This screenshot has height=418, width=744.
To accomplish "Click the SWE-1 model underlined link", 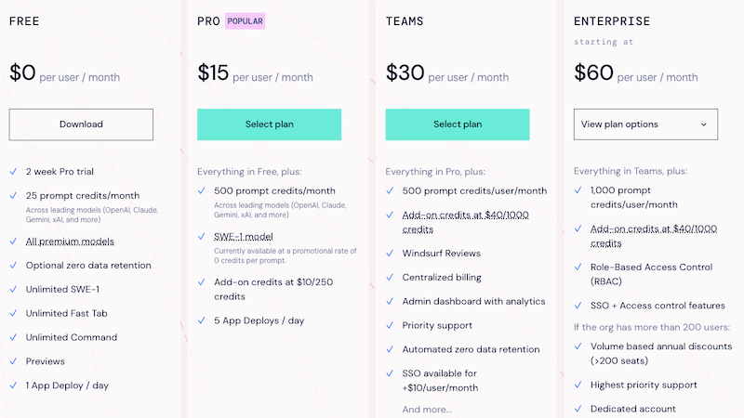I will tap(244, 237).
